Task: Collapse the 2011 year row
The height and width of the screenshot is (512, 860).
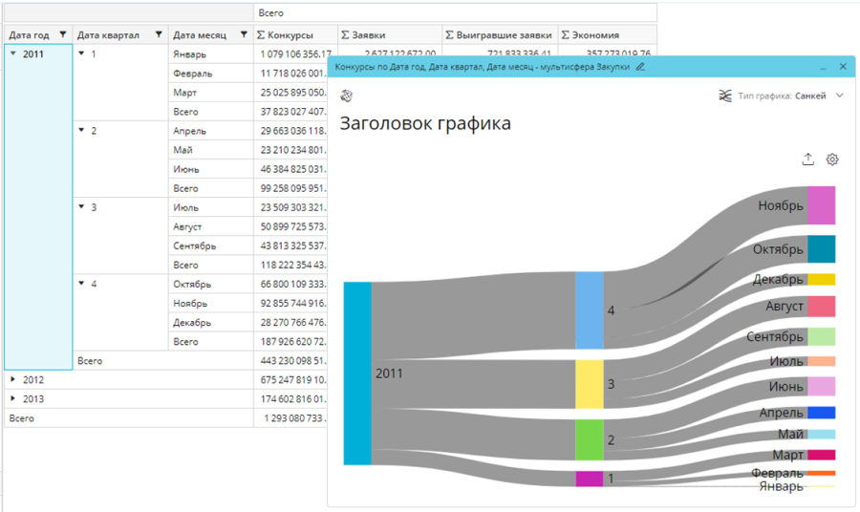Action: (x=13, y=53)
